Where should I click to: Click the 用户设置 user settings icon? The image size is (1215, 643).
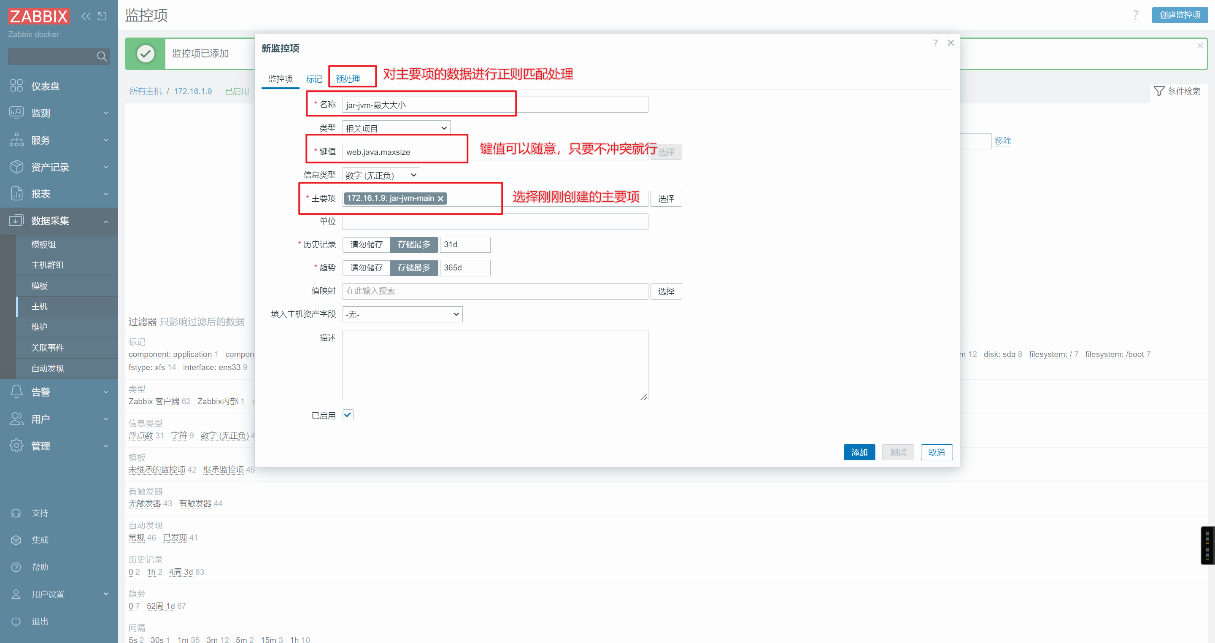click(x=16, y=594)
